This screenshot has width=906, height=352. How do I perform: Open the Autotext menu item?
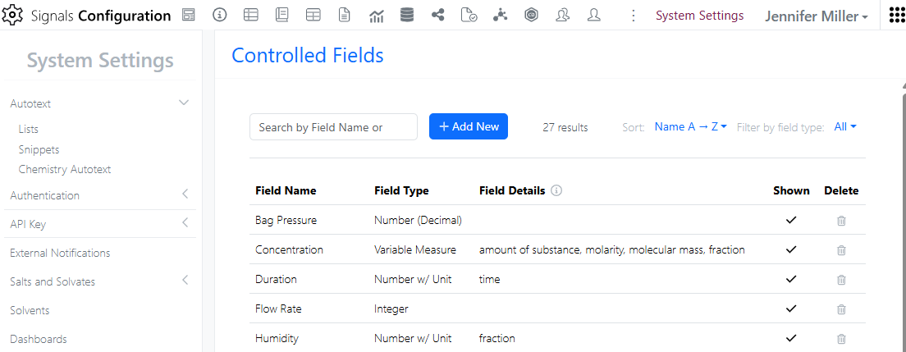30,104
